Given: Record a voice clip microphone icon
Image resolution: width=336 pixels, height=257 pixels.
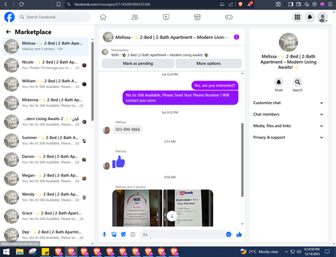Looking at the screenshot, I should coord(104,234).
